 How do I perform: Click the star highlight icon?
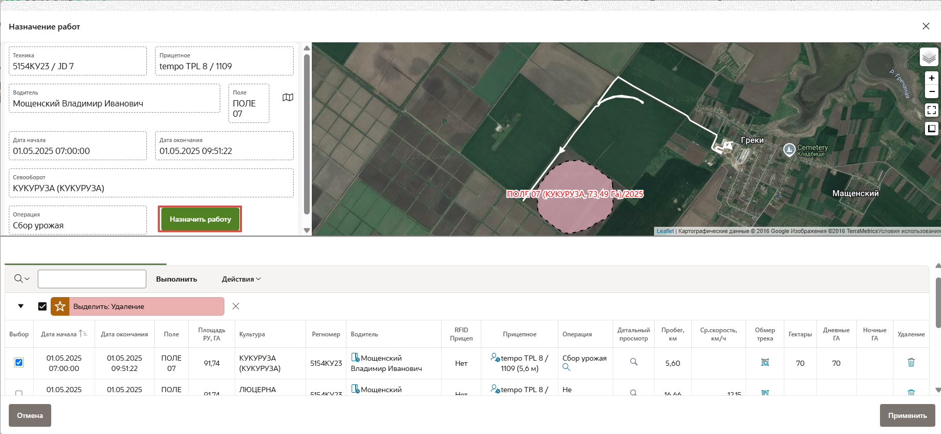(60, 306)
